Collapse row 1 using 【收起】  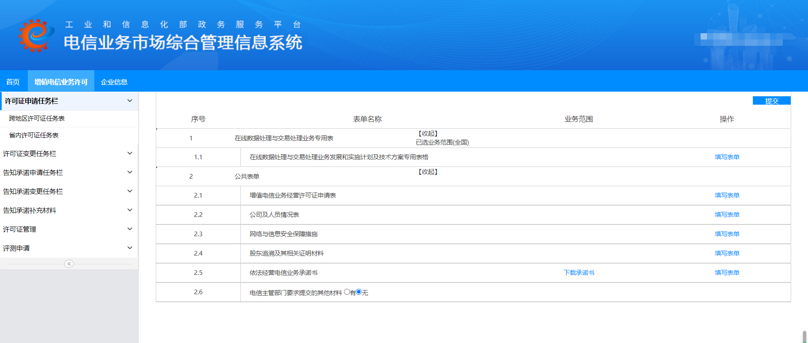pos(427,134)
